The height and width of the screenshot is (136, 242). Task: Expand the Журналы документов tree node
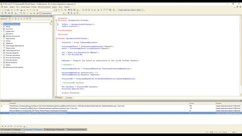coord(2,36)
